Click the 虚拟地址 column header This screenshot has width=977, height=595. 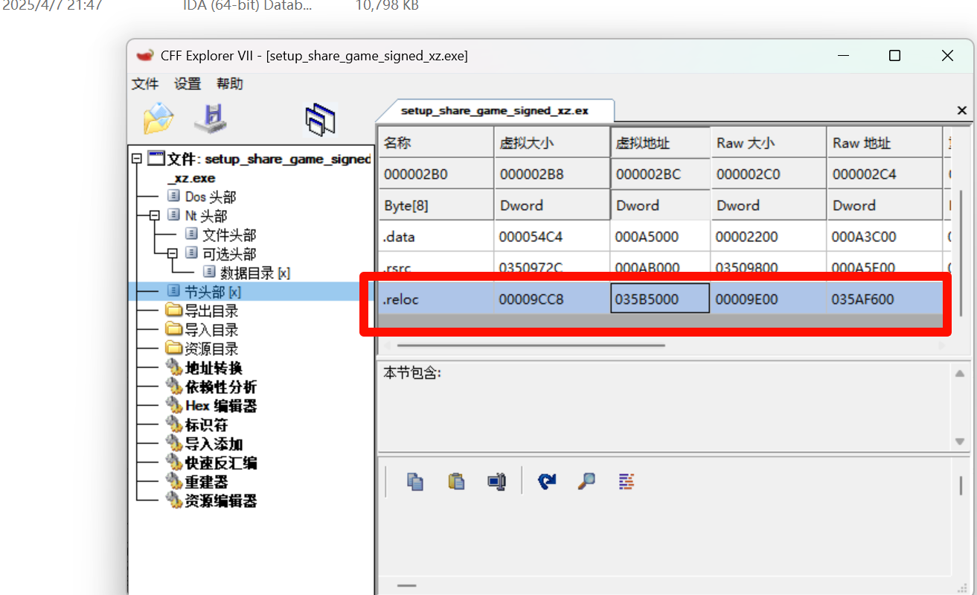pyautogui.click(x=661, y=142)
